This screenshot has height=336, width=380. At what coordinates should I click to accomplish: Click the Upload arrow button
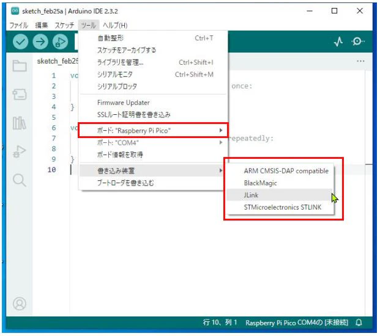tap(40, 42)
